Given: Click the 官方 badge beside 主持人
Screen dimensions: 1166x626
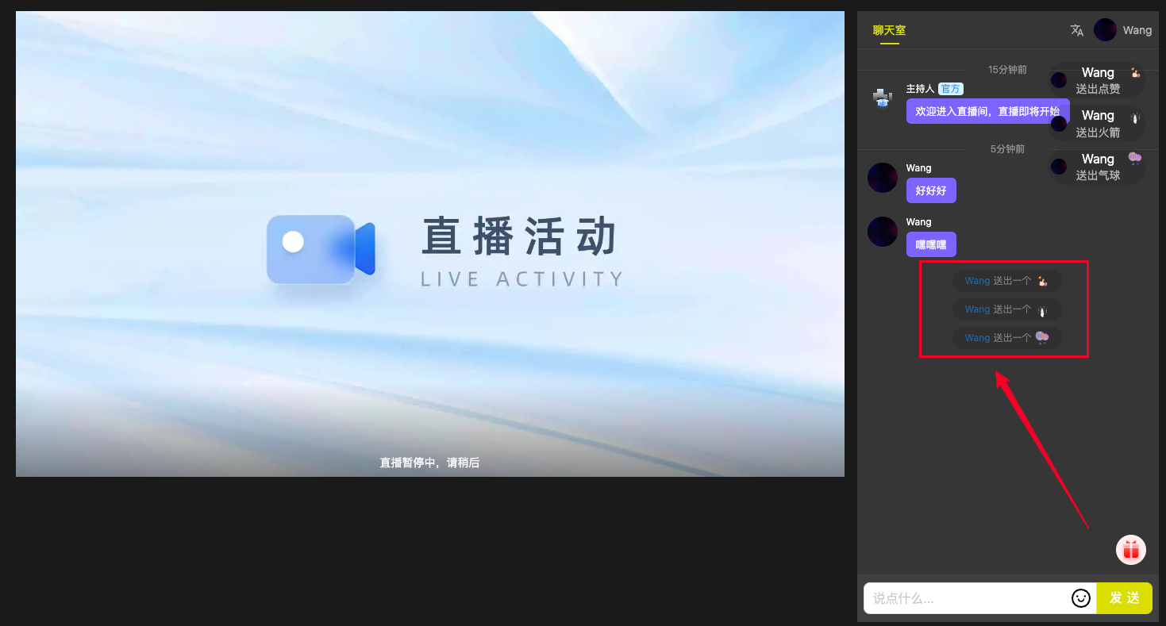Looking at the screenshot, I should coord(950,89).
